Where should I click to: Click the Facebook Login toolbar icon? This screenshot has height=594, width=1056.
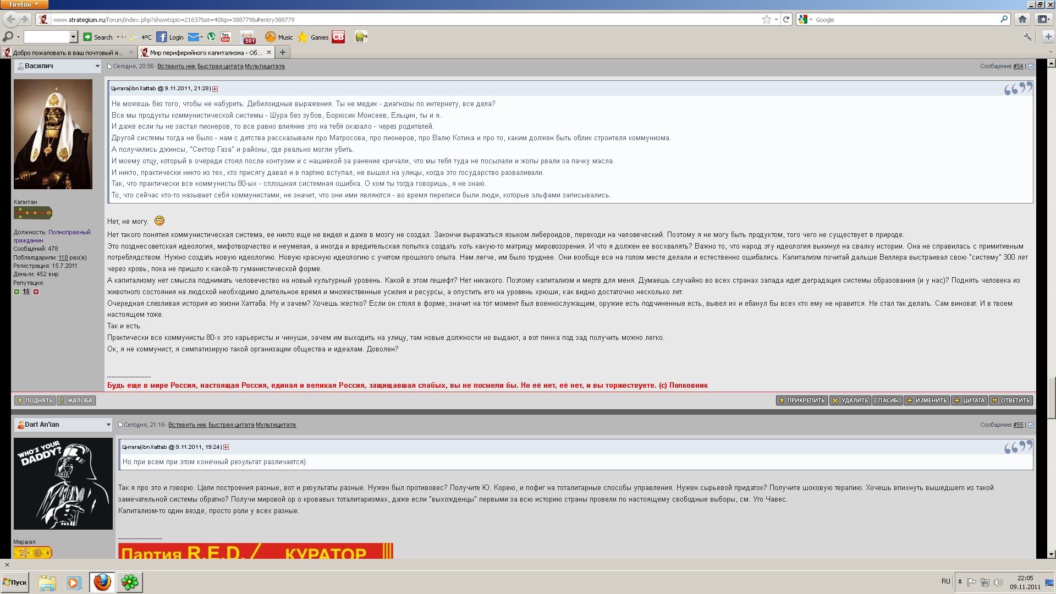click(x=170, y=37)
